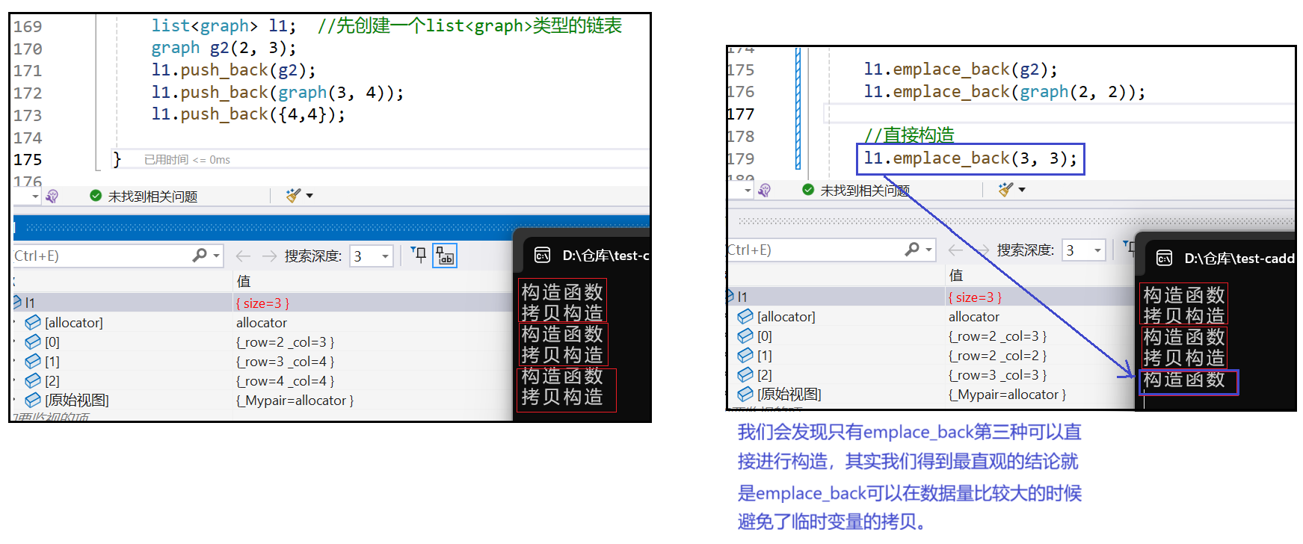Focus the Ctrl+E search field in left panel
This screenshot has width=1303, height=544.
click(102, 256)
